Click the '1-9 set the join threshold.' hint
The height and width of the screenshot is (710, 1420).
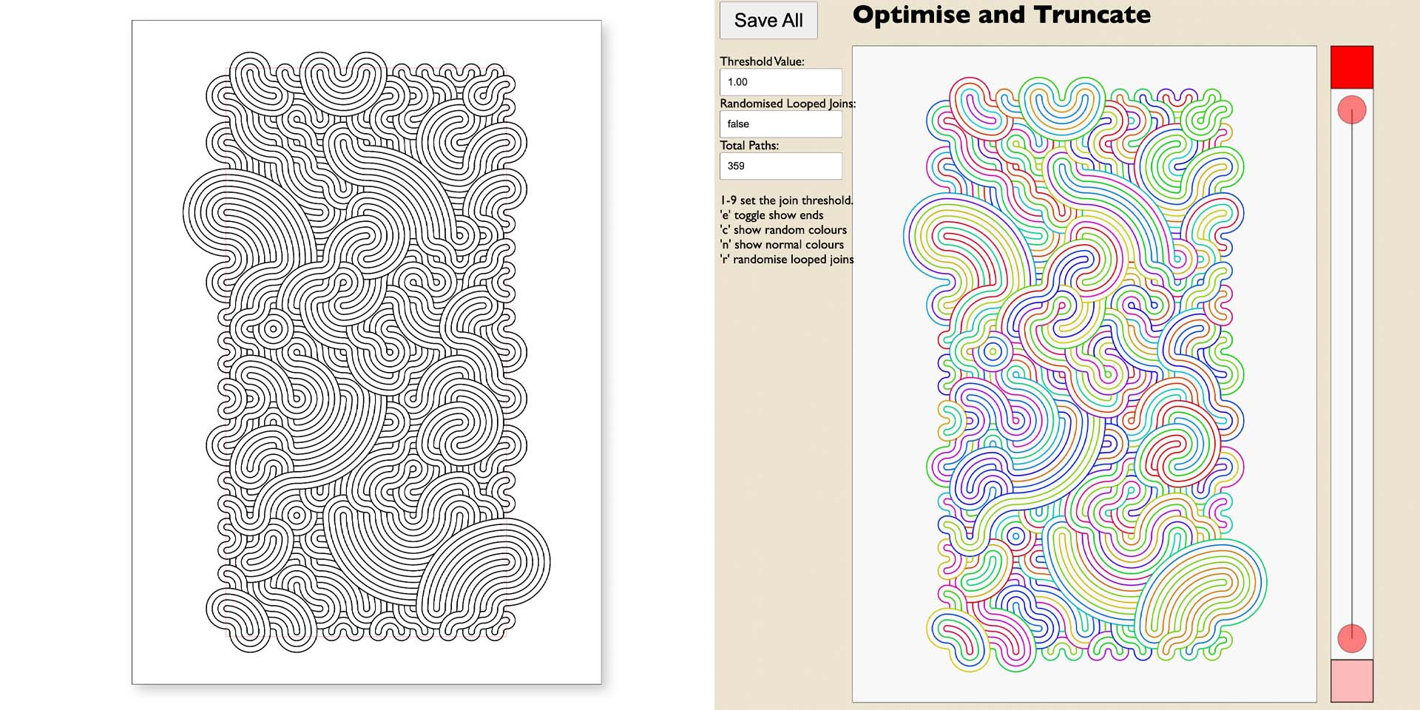tap(786, 200)
